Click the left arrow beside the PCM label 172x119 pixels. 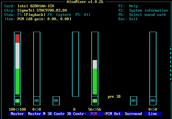pyautogui.click(x=85, y=114)
